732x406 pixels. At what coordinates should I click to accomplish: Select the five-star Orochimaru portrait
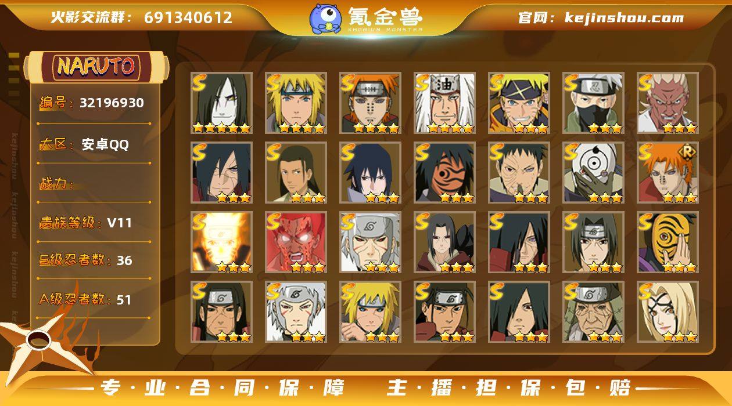point(221,103)
